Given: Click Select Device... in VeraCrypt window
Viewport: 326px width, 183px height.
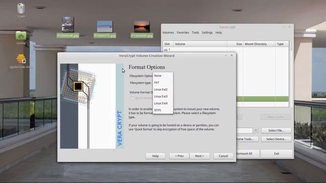Looking at the screenshot, I should tap(276, 139).
